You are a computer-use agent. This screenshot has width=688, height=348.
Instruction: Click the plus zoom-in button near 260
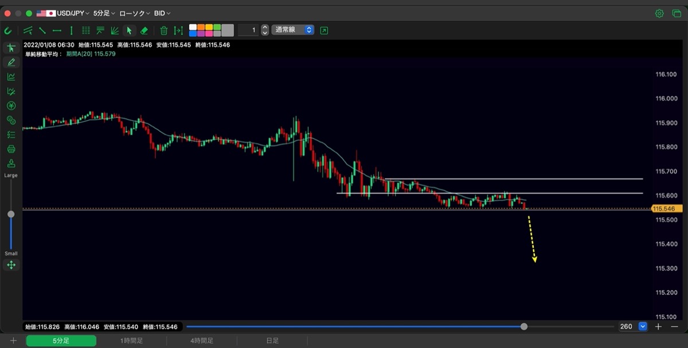point(659,326)
